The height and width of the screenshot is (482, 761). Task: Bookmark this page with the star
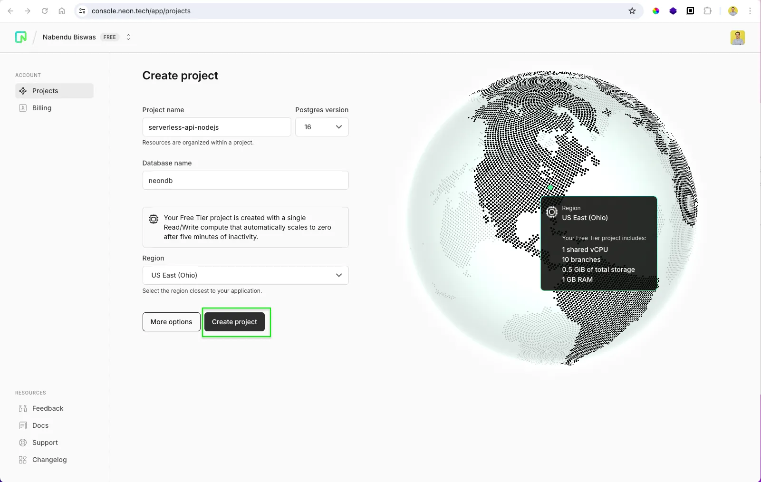(x=632, y=11)
